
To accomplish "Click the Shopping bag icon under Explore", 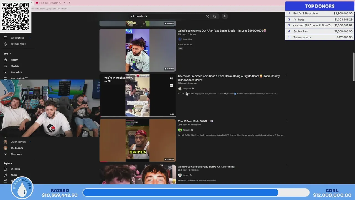I will tap(5, 169).
